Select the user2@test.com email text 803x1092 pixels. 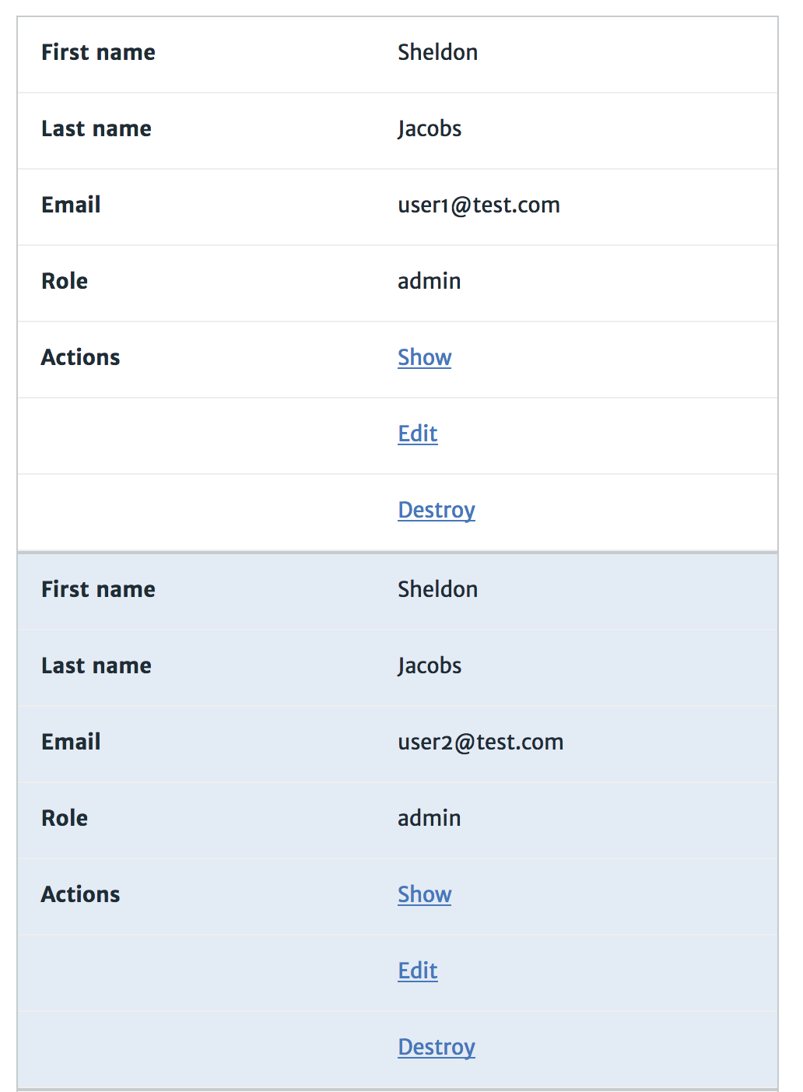480,742
